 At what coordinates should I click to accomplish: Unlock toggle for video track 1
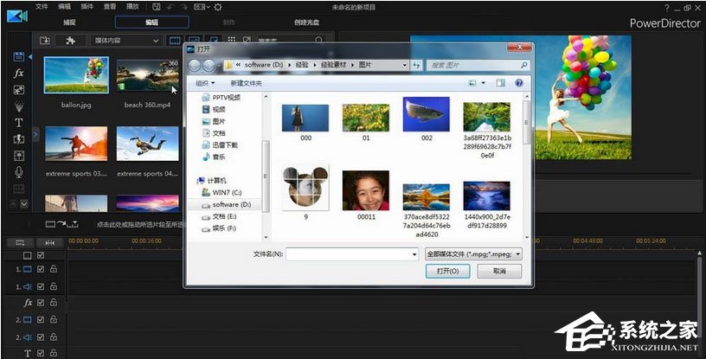[x=54, y=269]
